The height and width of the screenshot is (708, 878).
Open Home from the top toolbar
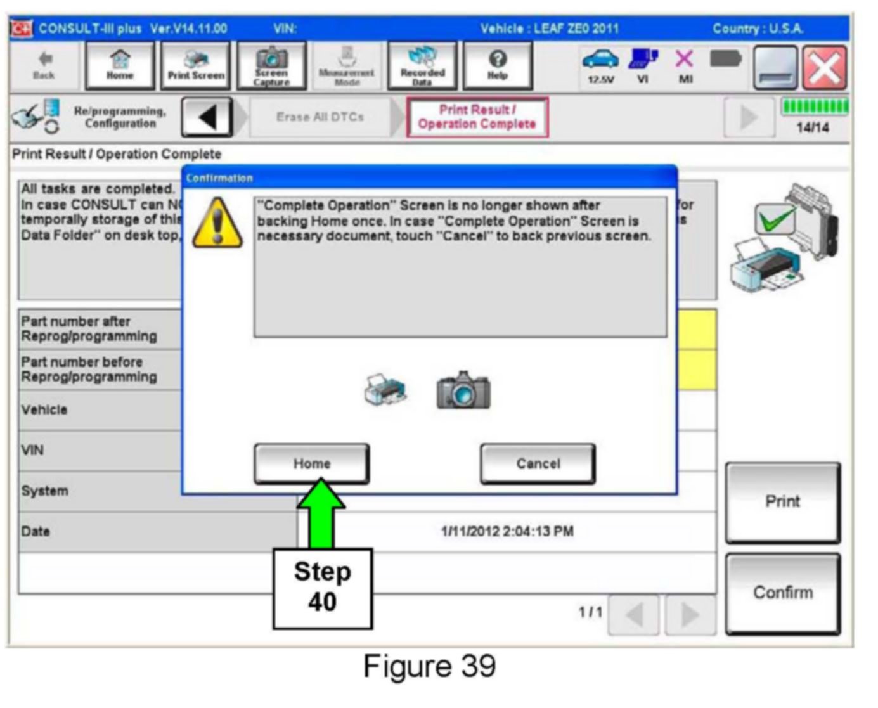[120, 66]
